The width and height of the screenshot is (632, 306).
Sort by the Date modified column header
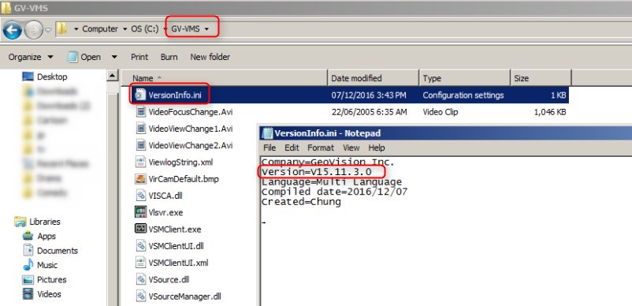click(x=374, y=78)
